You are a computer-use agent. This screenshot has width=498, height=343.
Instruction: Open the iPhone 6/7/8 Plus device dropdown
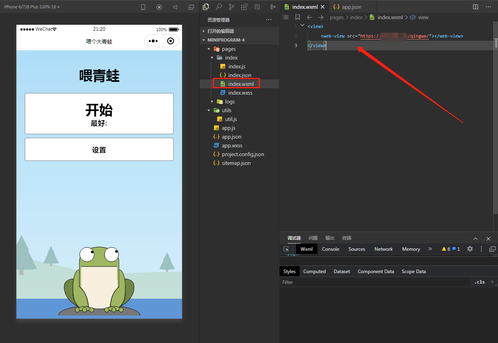(32, 7)
